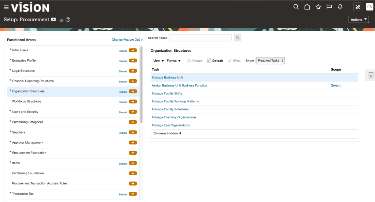Open the View menu
Image resolution: width=375 pixels, height=202 pixels.
tap(158, 61)
